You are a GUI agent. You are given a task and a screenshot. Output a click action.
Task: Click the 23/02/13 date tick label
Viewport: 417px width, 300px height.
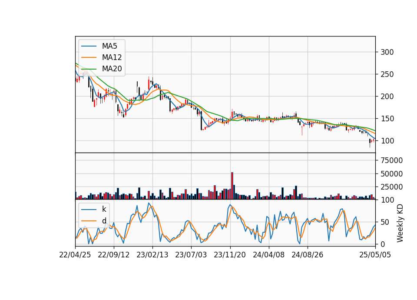(x=152, y=255)
